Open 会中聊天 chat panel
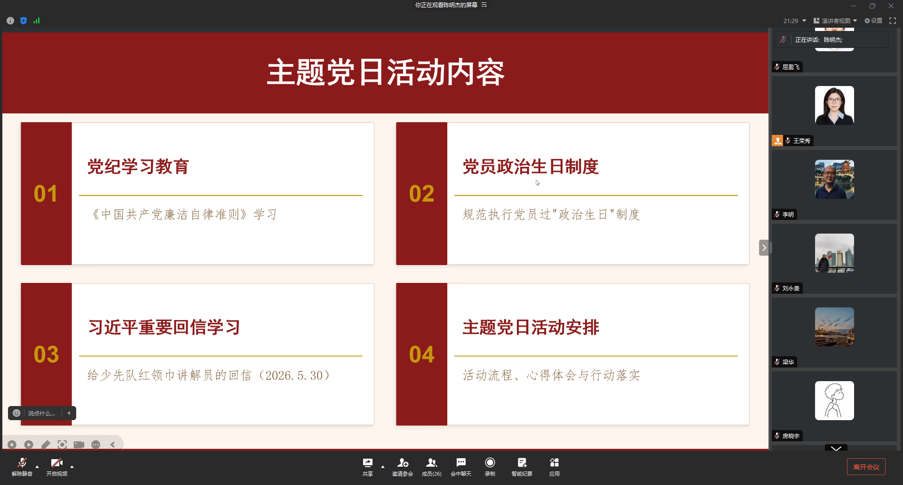Viewport: 903px width, 485px height. click(x=461, y=467)
